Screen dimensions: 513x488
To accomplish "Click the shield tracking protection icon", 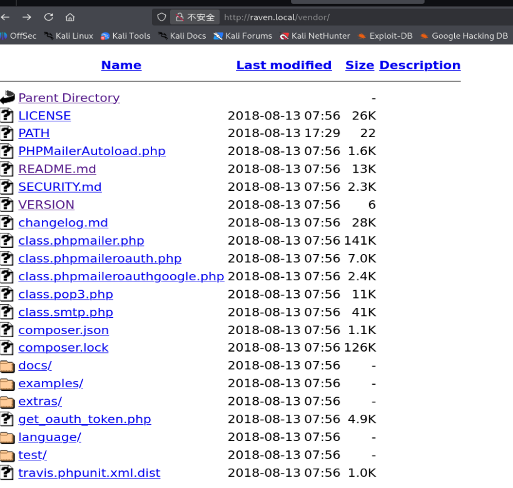I will (161, 17).
